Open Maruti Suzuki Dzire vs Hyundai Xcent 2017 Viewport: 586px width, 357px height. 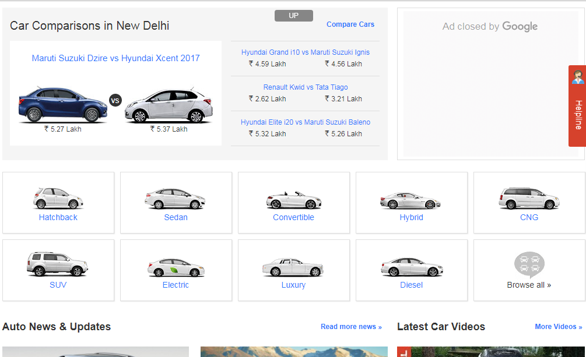click(x=115, y=58)
